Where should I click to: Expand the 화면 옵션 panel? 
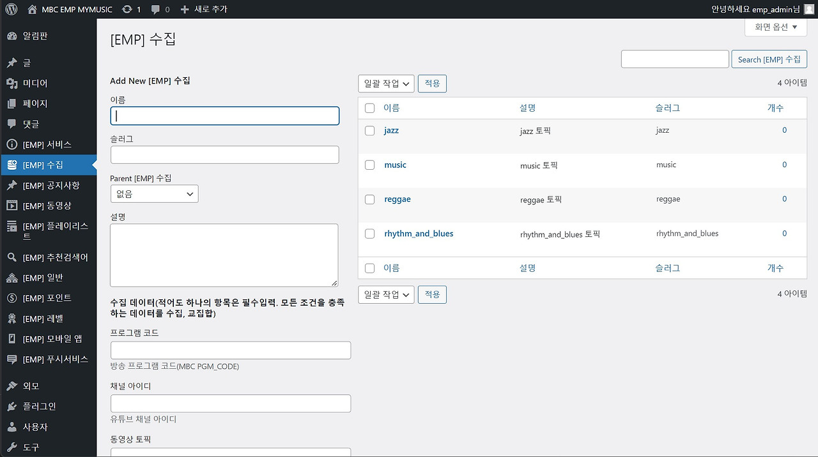point(776,27)
